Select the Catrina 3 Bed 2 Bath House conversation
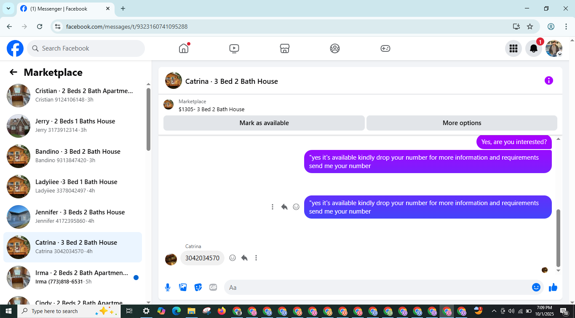The width and height of the screenshot is (575, 318). 72,247
